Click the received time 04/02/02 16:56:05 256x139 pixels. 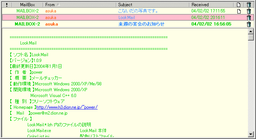point(211,24)
